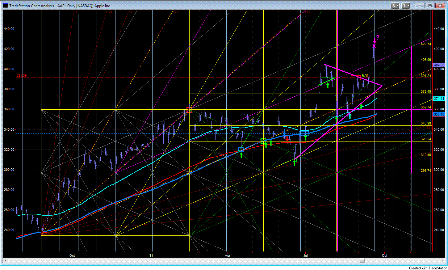Click the magenta question mark annotation
This screenshot has width=448, height=270.
(x=378, y=37)
